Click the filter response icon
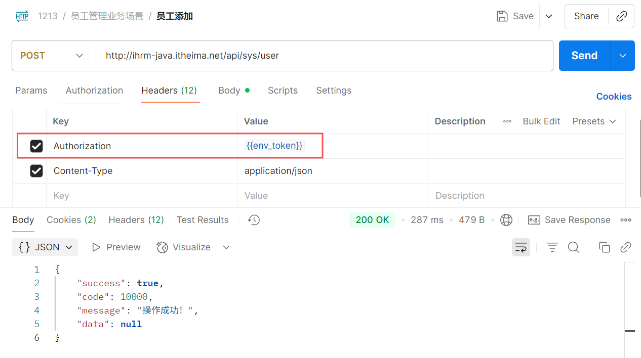Screen dimensions: 641x358 tap(552, 247)
